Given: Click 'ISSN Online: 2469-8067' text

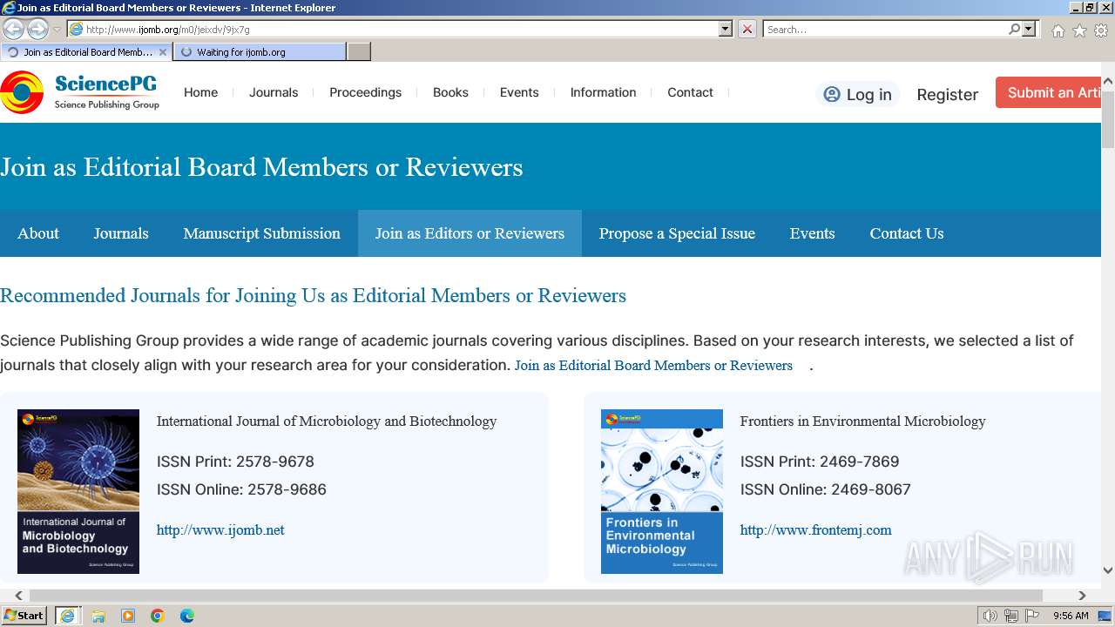Looking at the screenshot, I should coord(825,489).
